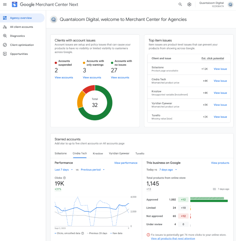Open View all products that need attention
Viewport: 236px width, 241px height.
(x=173, y=239)
